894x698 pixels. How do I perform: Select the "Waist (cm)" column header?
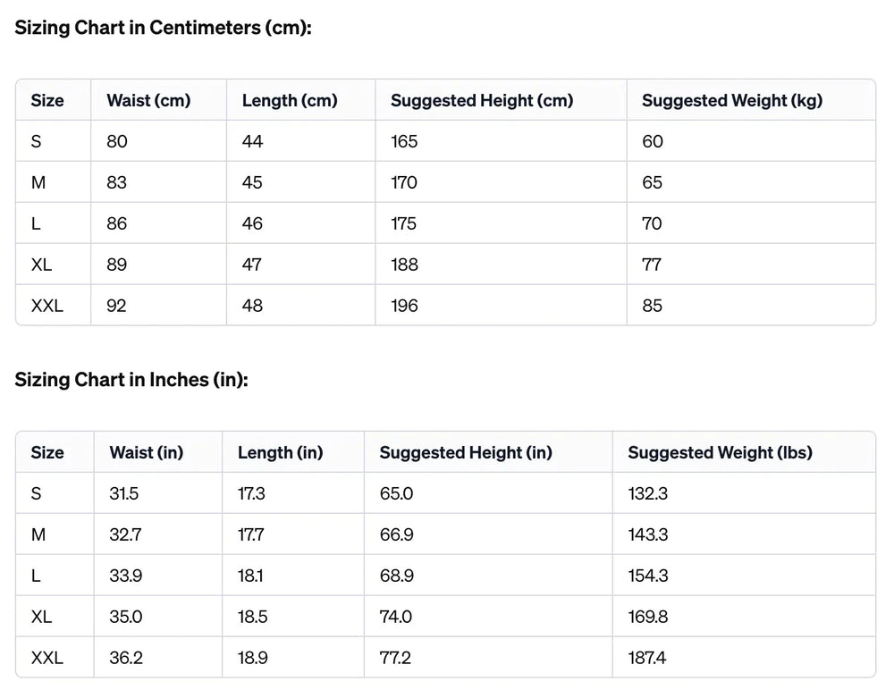click(148, 101)
